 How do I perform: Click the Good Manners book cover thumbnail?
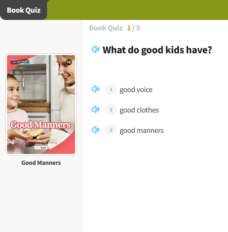point(41,104)
